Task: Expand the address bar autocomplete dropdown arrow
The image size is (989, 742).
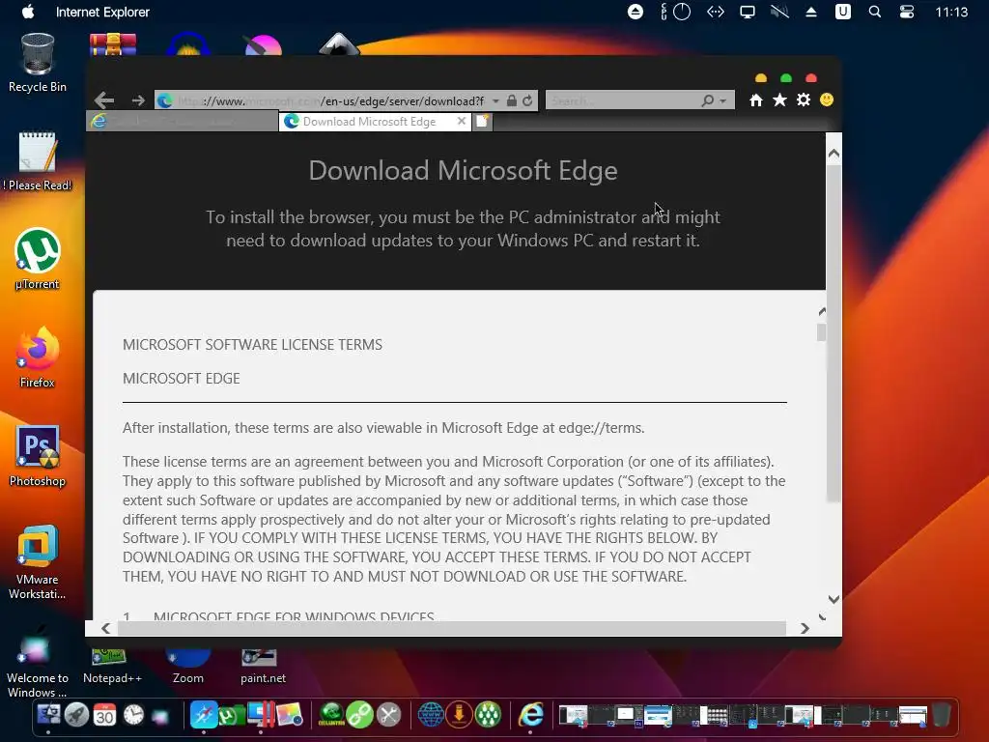Action: point(495,100)
